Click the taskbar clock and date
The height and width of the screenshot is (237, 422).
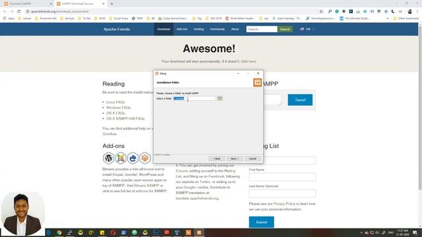coord(403,232)
